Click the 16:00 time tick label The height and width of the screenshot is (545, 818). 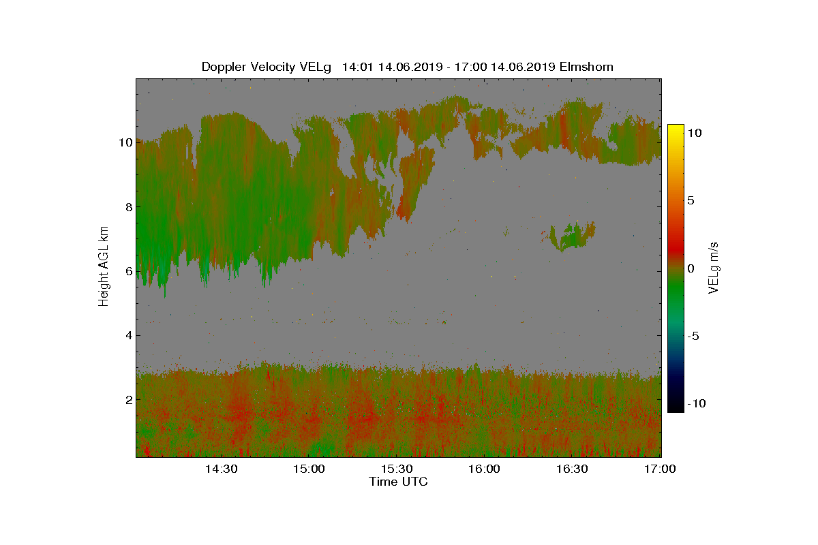pyautogui.click(x=485, y=469)
